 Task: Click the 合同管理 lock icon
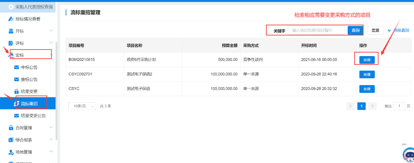point(11,128)
